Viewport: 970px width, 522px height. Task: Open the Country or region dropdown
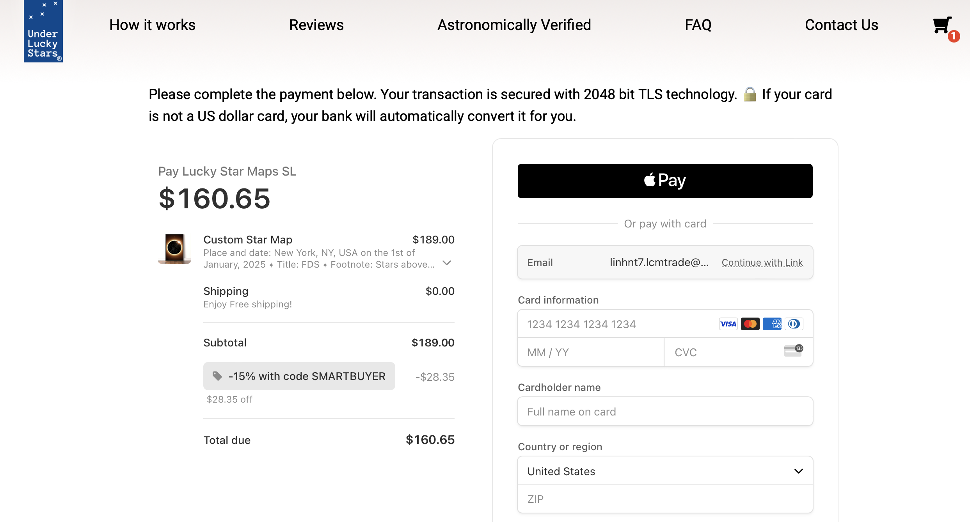pos(665,471)
